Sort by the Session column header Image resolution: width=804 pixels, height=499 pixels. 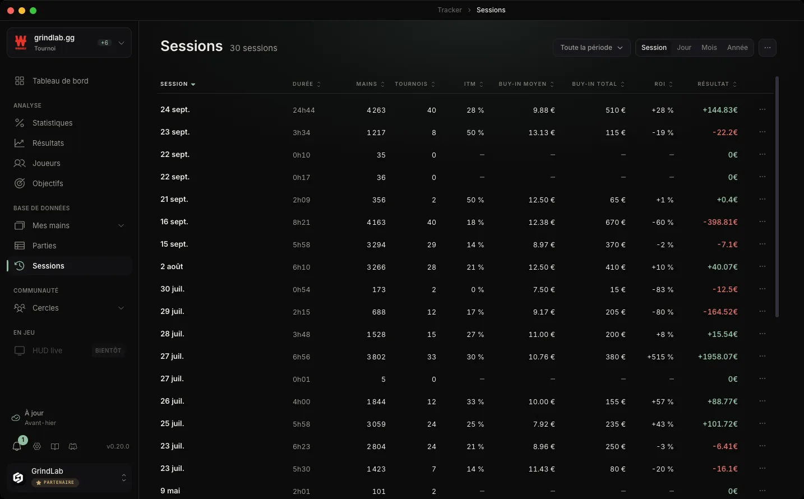pyautogui.click(x=178, y=84)
